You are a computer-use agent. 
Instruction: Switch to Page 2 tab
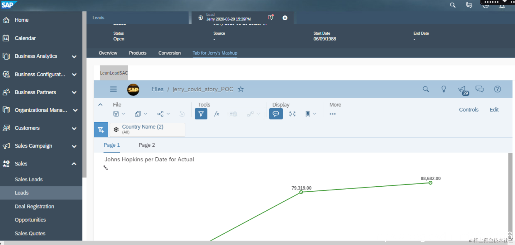[x=147, y=145]
